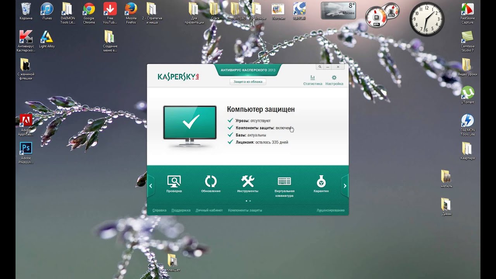Screen dimensions: 496x279
Task: Open the Справка help link
Action: (x=159, y=210)
